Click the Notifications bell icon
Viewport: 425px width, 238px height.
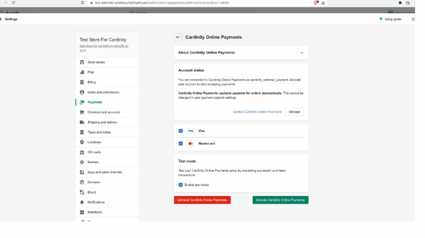coord(82,202)
